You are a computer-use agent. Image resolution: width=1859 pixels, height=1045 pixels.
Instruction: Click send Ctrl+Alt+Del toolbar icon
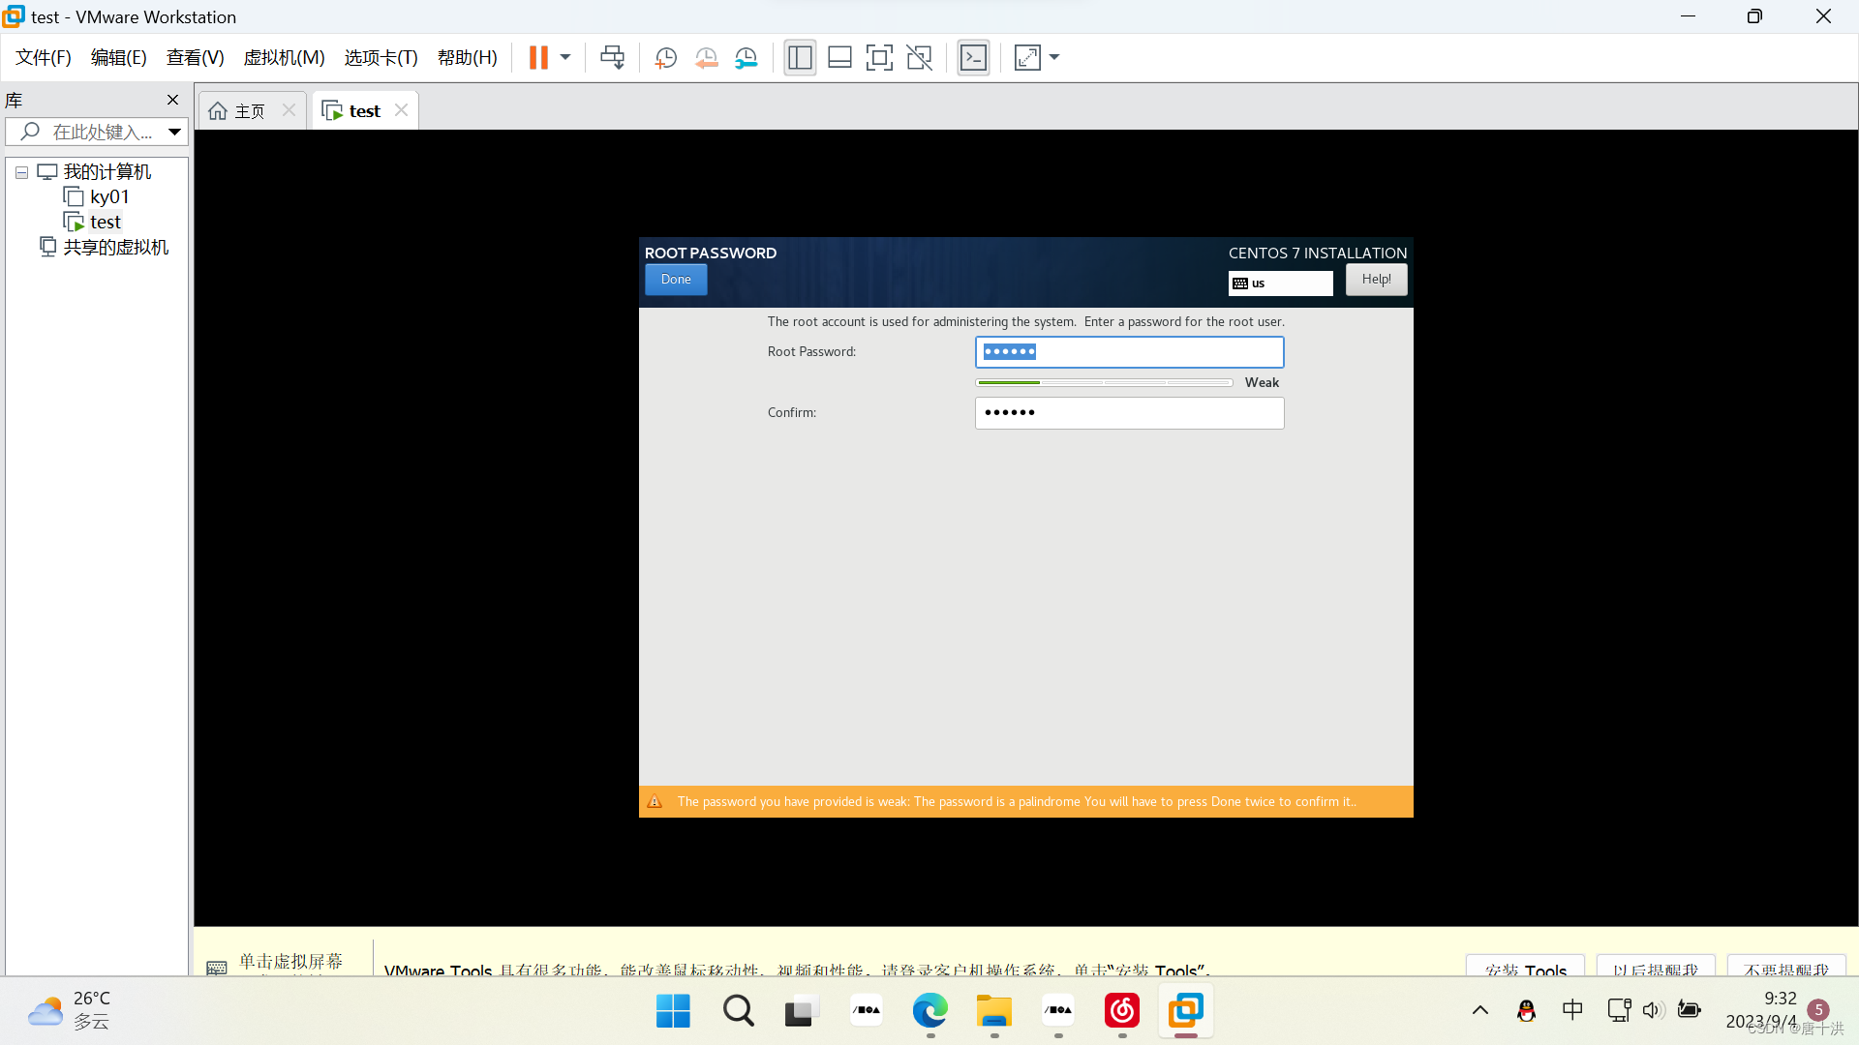[x=612, y=58]
